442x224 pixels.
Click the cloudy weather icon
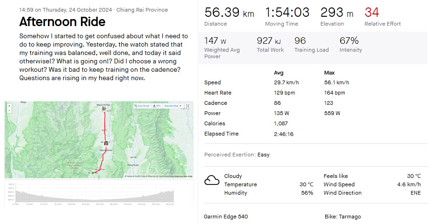point(212,180)
